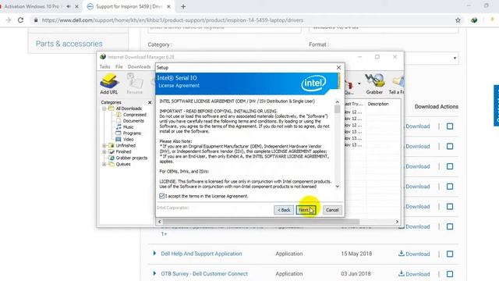Image resolution: width=499 pixels, height=281 pixels.
Task: Select the Documents category
Action: point(133,121)
